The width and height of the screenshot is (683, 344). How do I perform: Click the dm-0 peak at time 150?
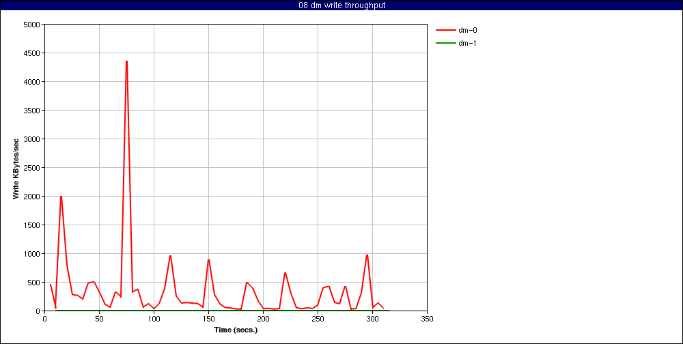[208, 260]
